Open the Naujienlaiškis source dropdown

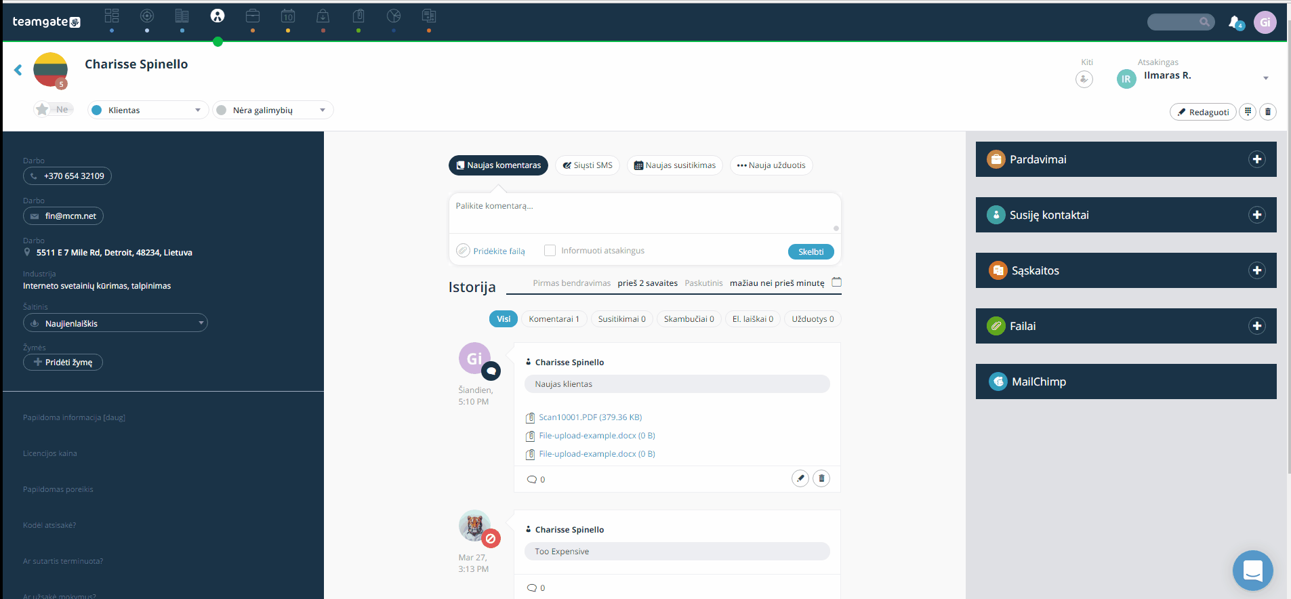pyautogui.click(x=115, y=323)
